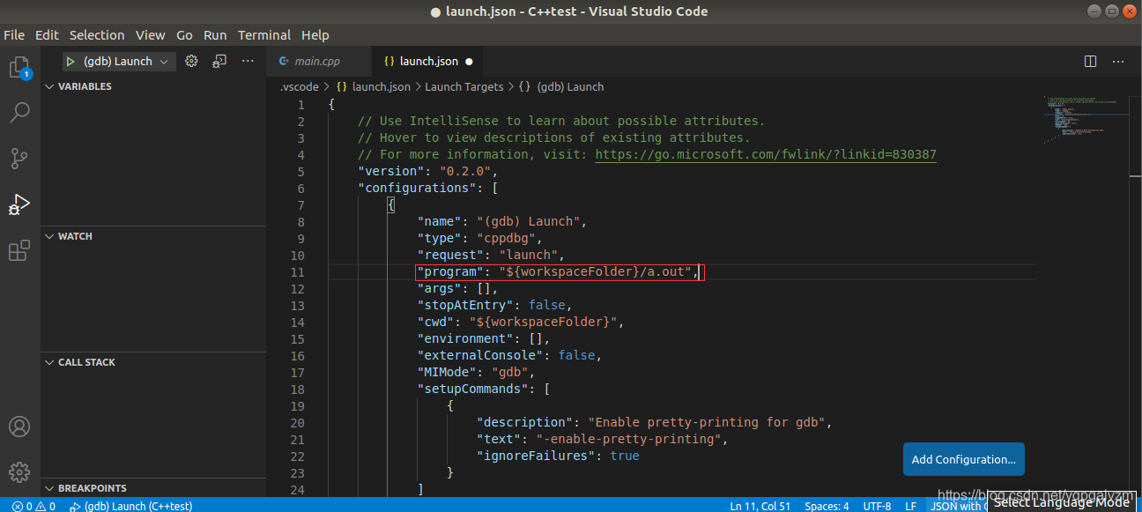
Task: Click Launch Targets in the breadcrumb
Action: click(x=463, y=86)
